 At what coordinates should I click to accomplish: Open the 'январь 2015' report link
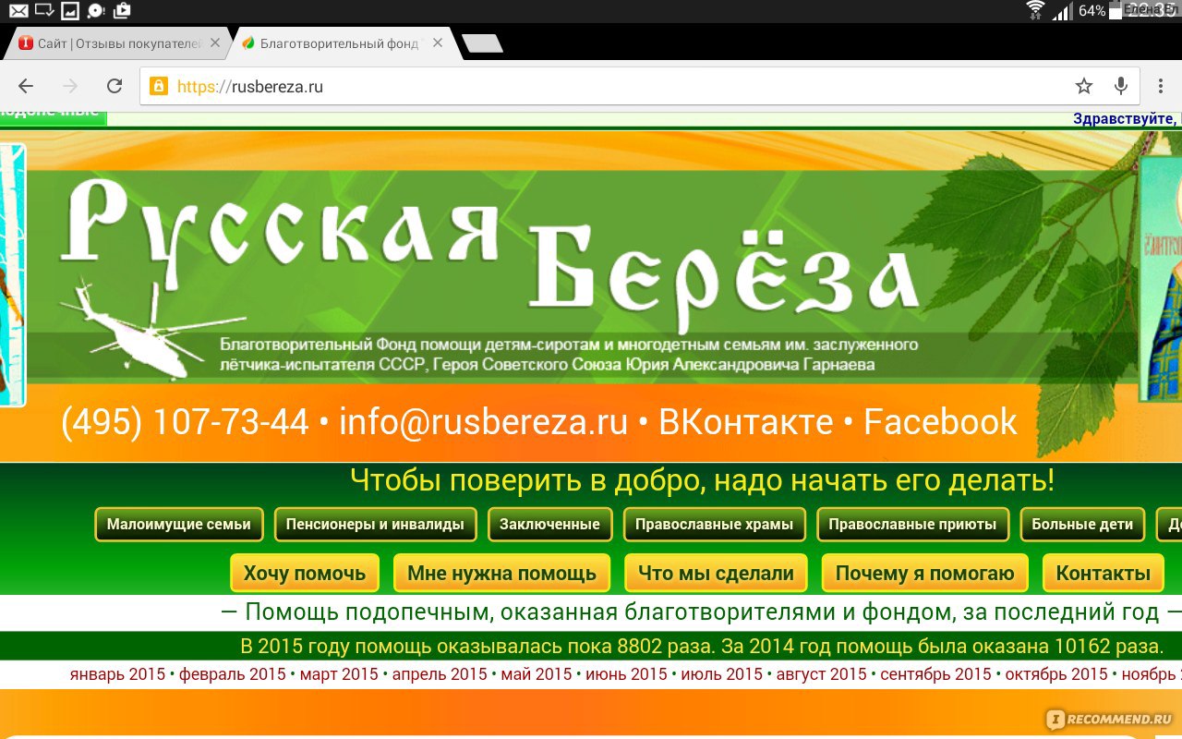(x=117, y=674)
